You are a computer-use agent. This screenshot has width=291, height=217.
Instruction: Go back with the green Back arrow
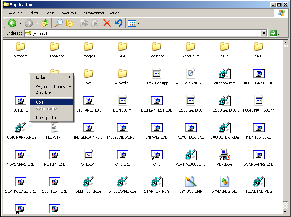point(12,23)
